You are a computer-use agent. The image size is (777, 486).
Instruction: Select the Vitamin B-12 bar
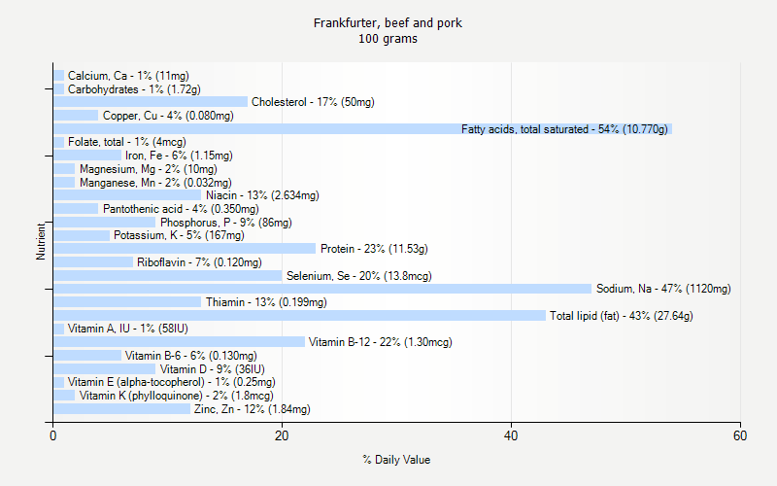tap(180, 342)
